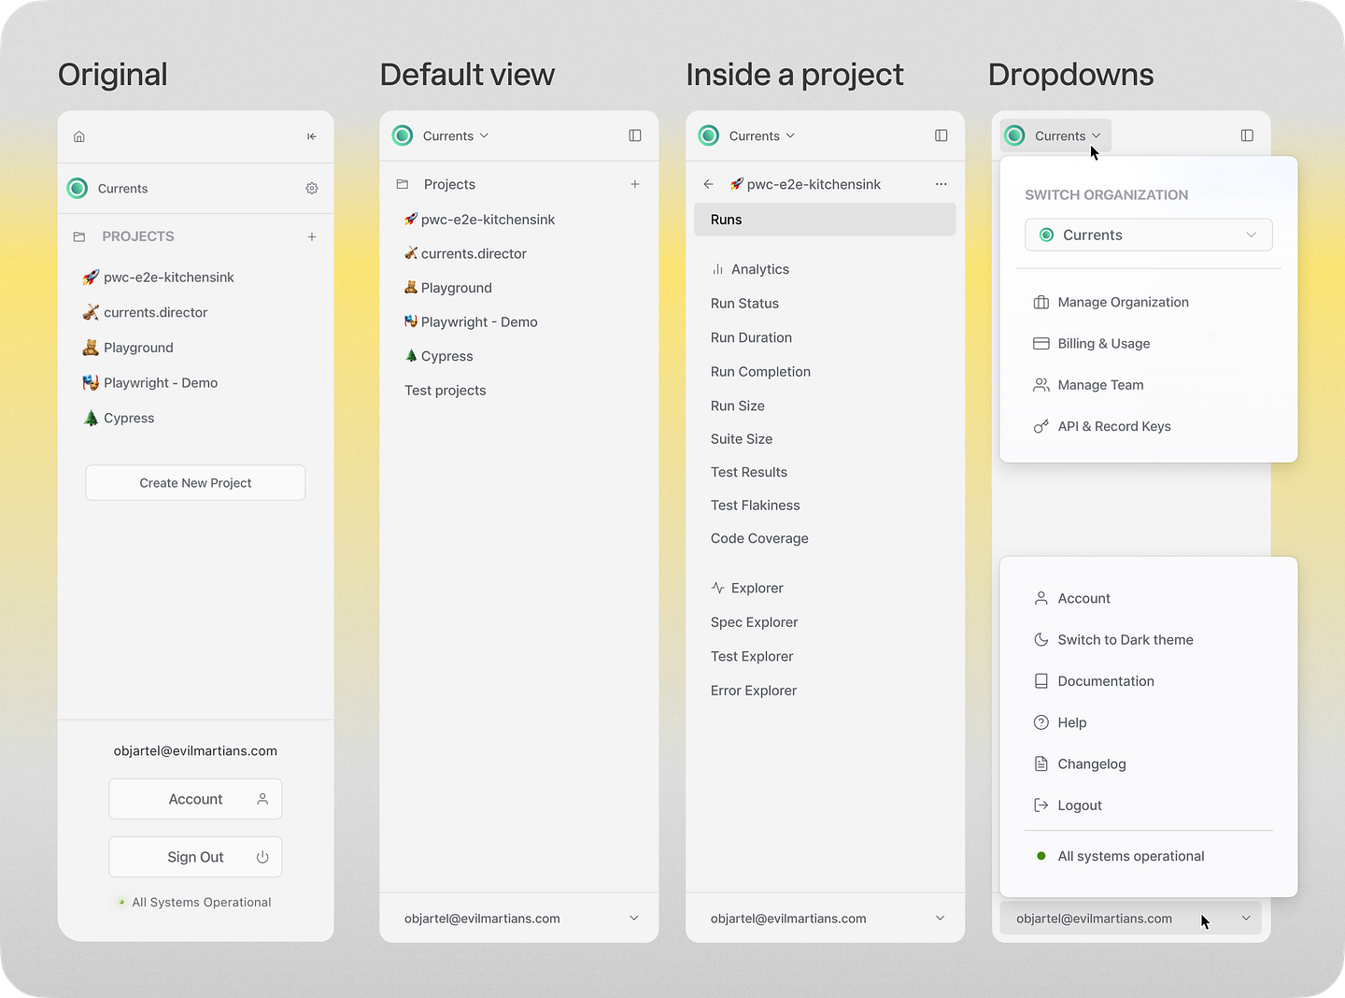Screen dimensions: 1345x998
Task: Collapse the Original sidebar with arrow icon
Action: [312, 136]
